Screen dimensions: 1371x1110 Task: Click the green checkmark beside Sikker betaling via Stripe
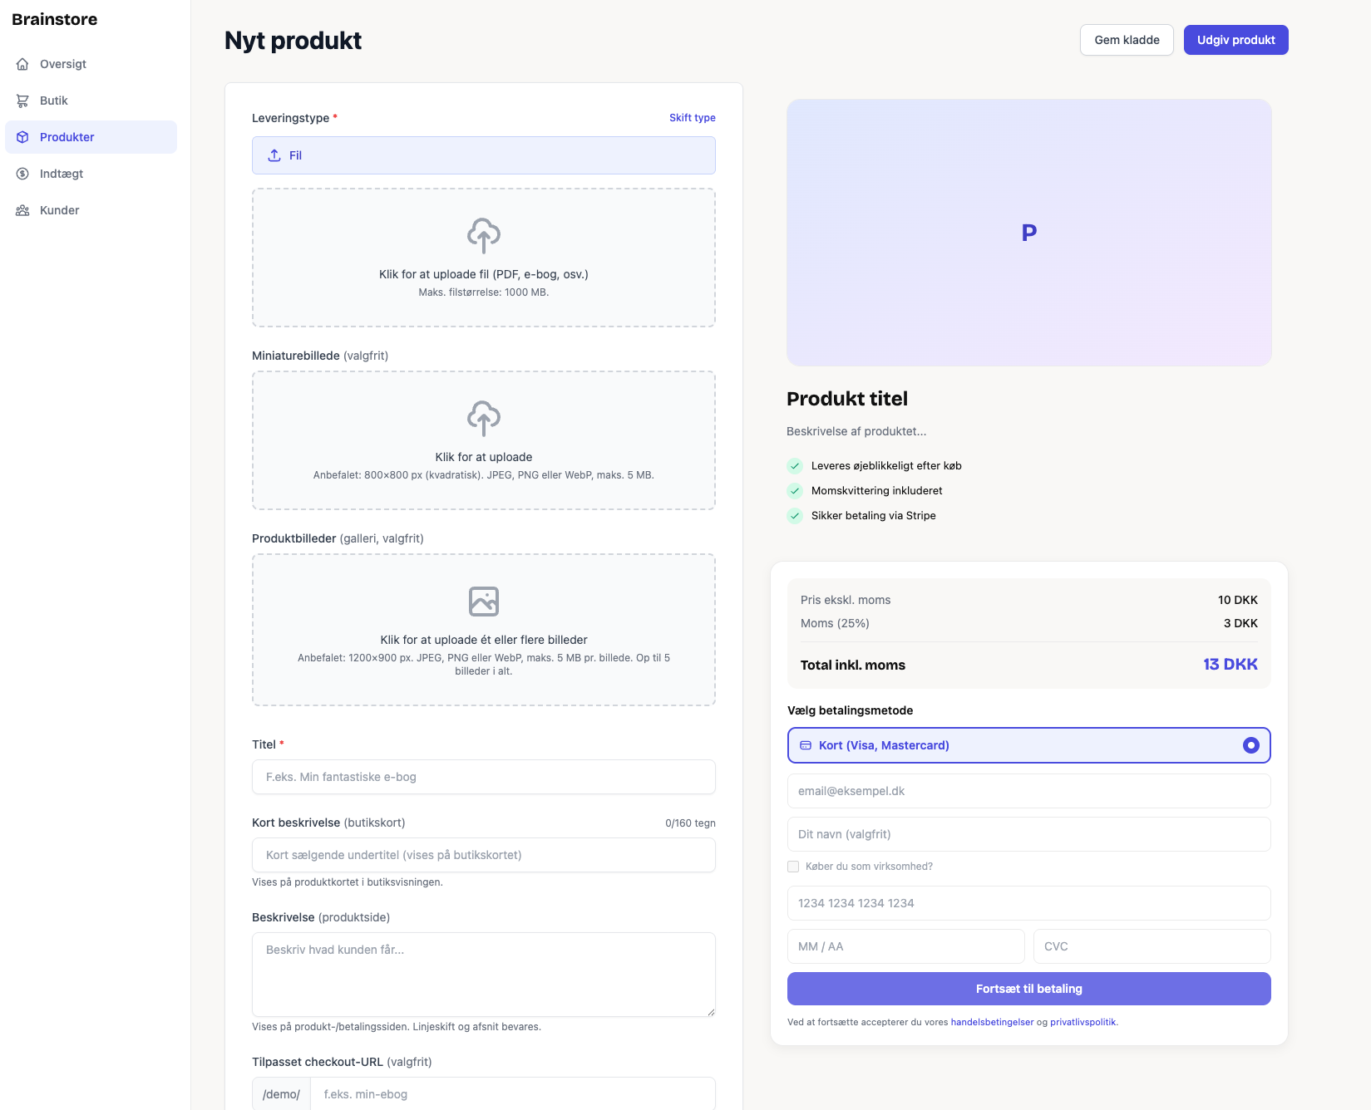[795, 516]
